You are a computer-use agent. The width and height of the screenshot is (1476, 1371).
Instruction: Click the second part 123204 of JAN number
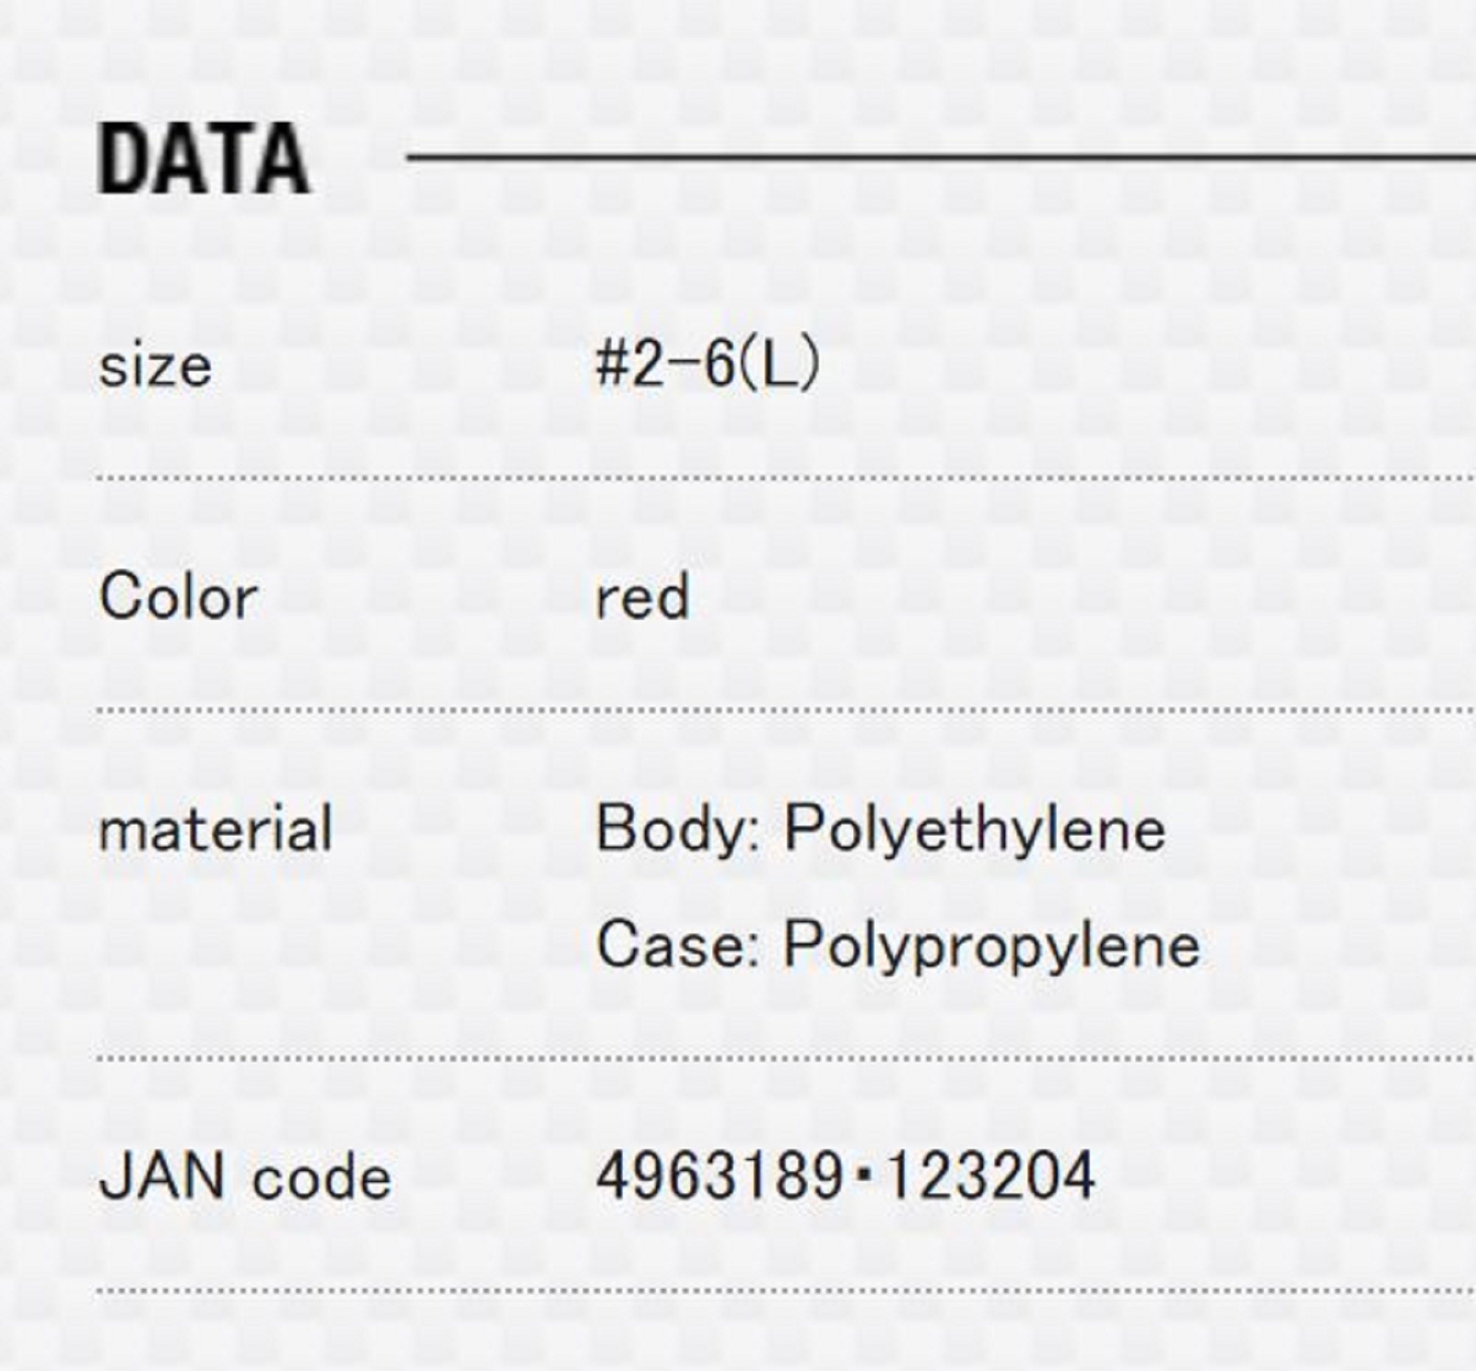click(990, 1176)
